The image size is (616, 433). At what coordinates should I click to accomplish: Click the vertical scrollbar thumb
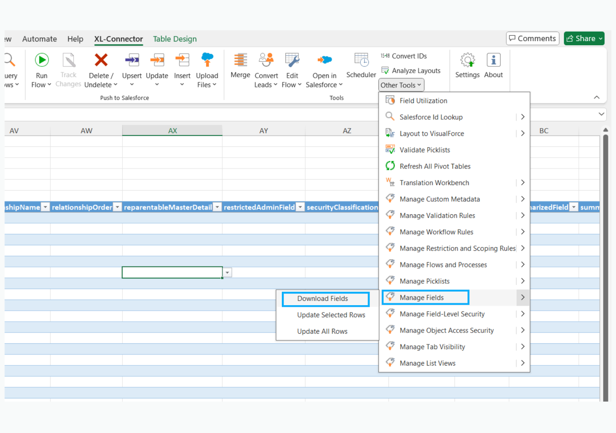tap(606, 268)
